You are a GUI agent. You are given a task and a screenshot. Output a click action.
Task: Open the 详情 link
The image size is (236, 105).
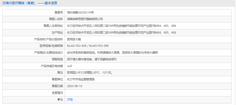(x=70, y=100)
